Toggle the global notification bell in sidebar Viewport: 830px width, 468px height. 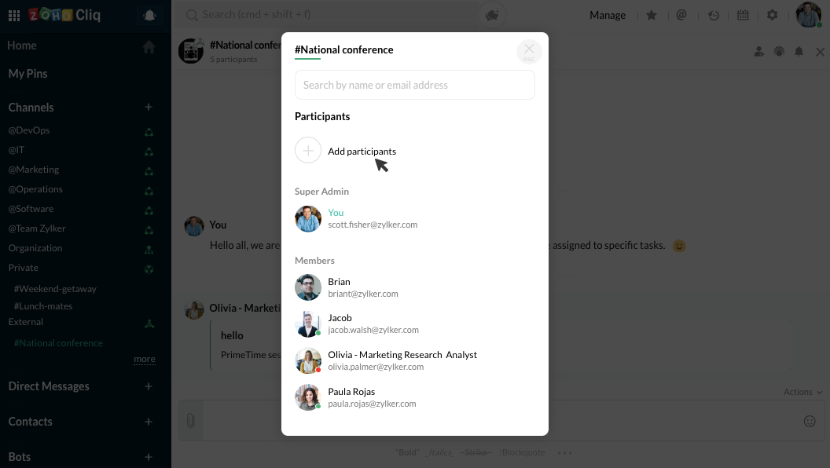pos(149,14)
